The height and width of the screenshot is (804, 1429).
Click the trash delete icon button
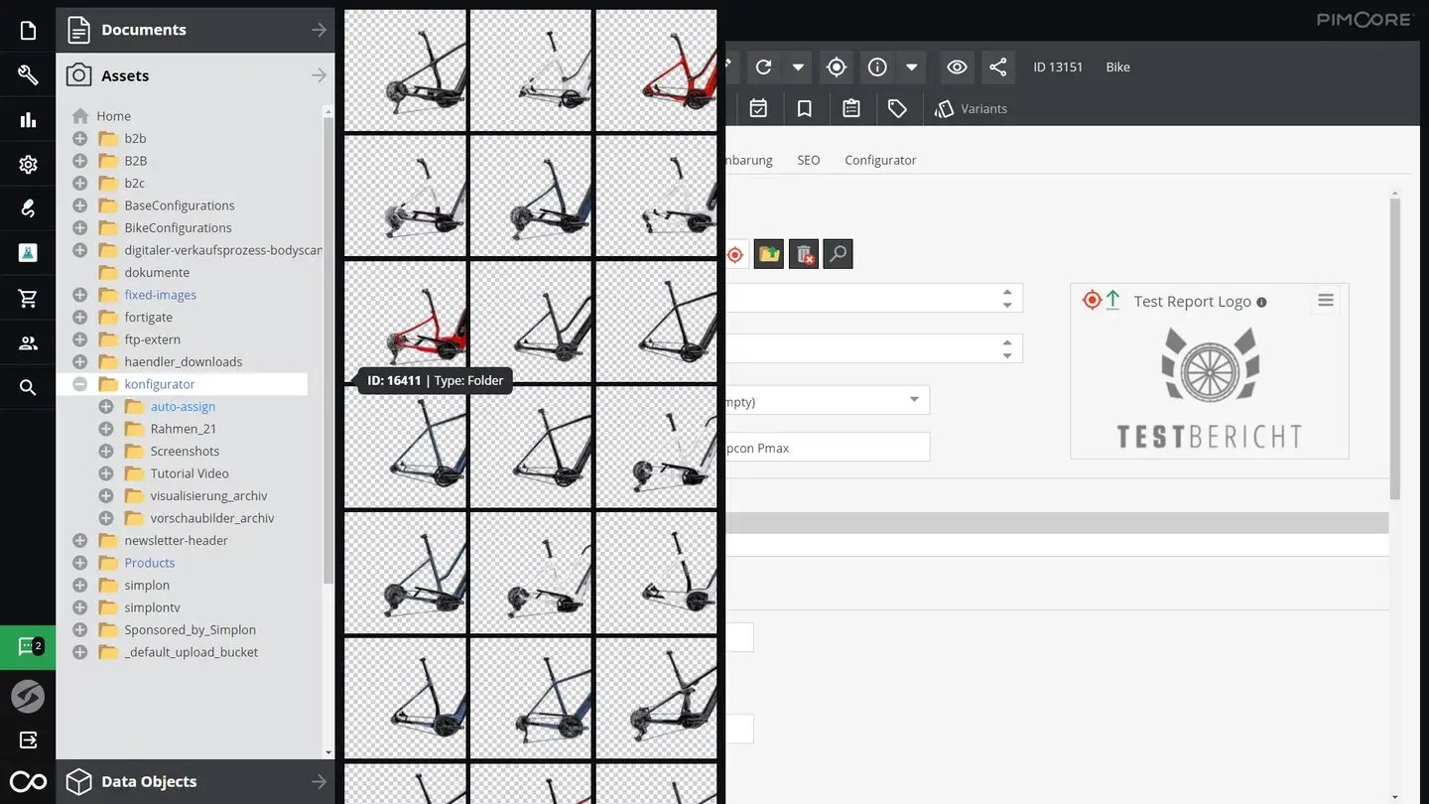pyautogui.click(x=804, y=254)
